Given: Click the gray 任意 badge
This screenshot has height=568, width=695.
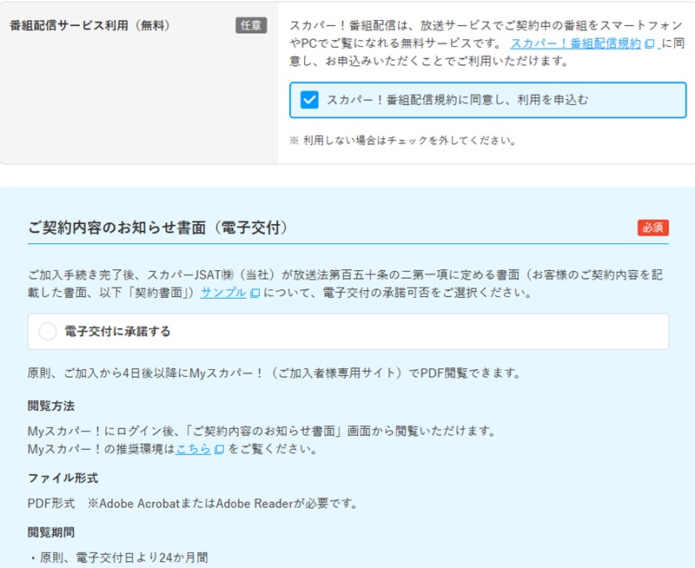Looking at the screenshot, I should pyautogui.click(x=251, y=25).
